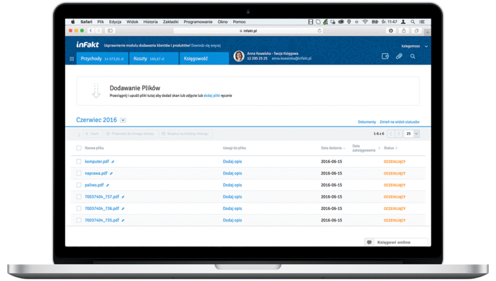Click the chat bubble icon in Księgowi online
496x281 pixels.
[369, 242]
